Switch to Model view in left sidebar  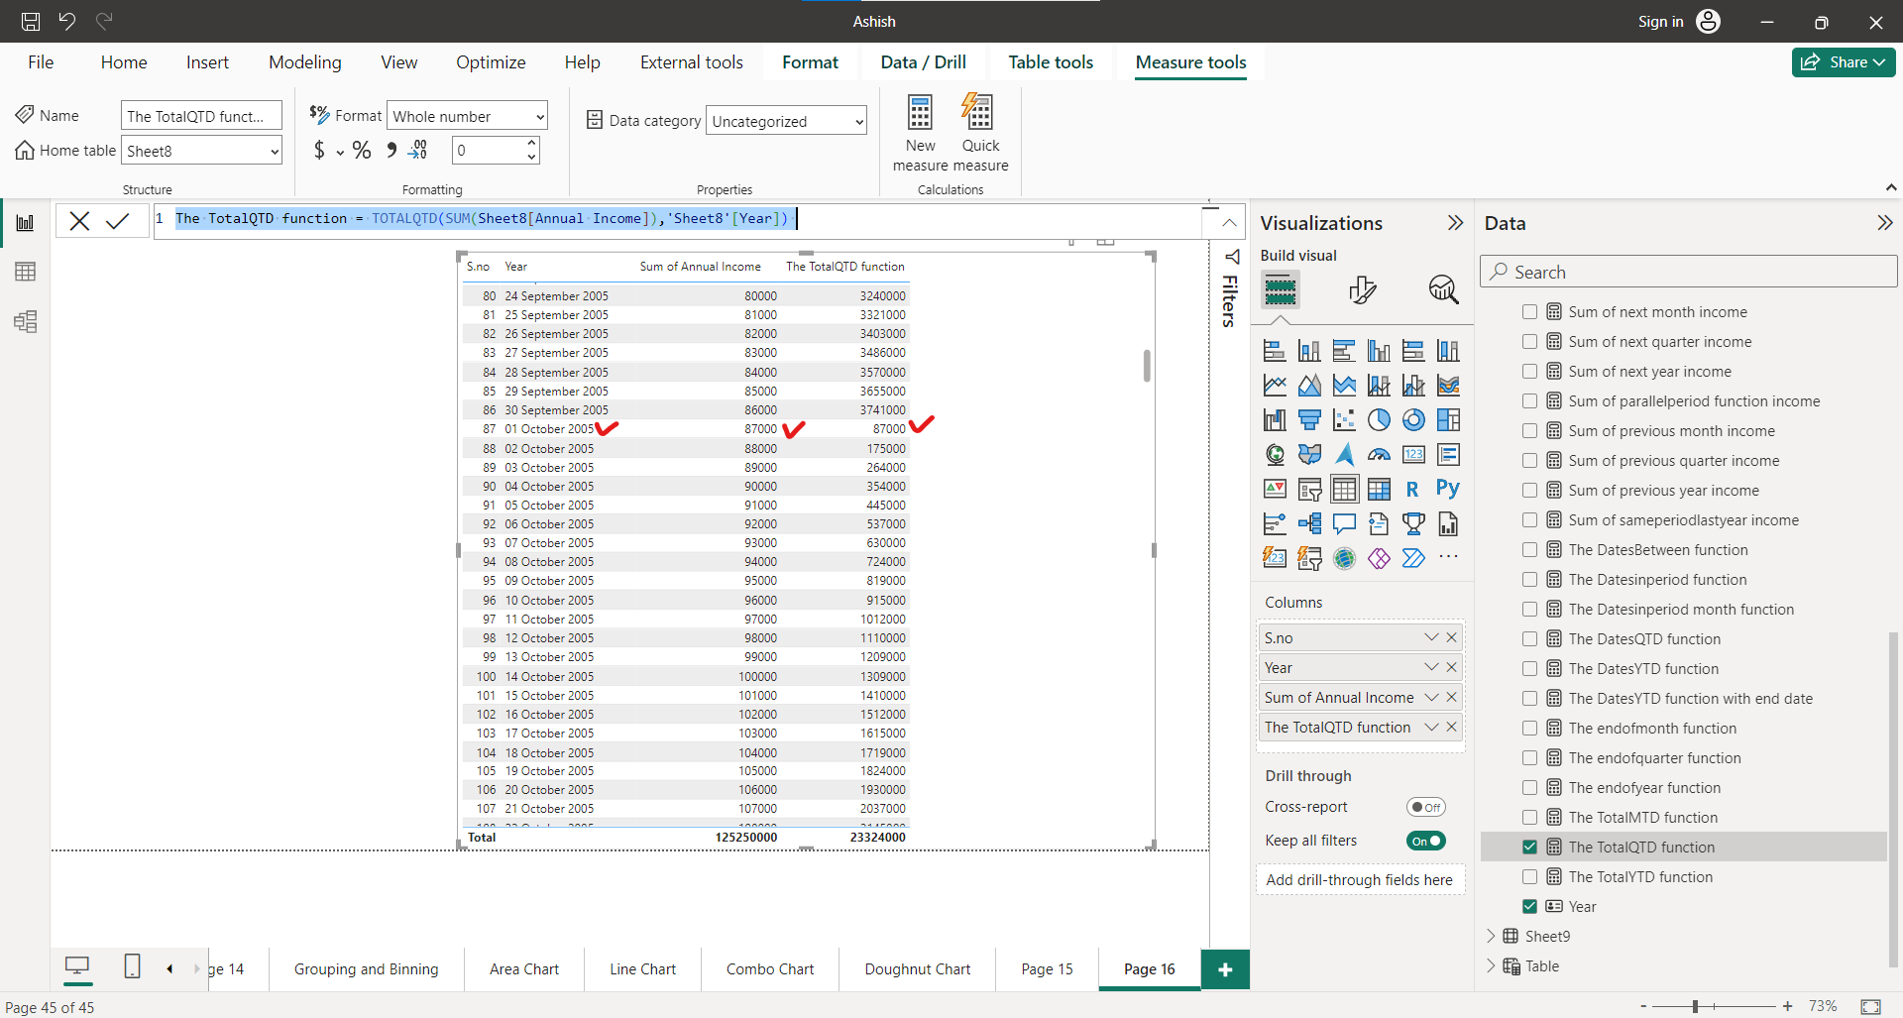click(26, 321)
